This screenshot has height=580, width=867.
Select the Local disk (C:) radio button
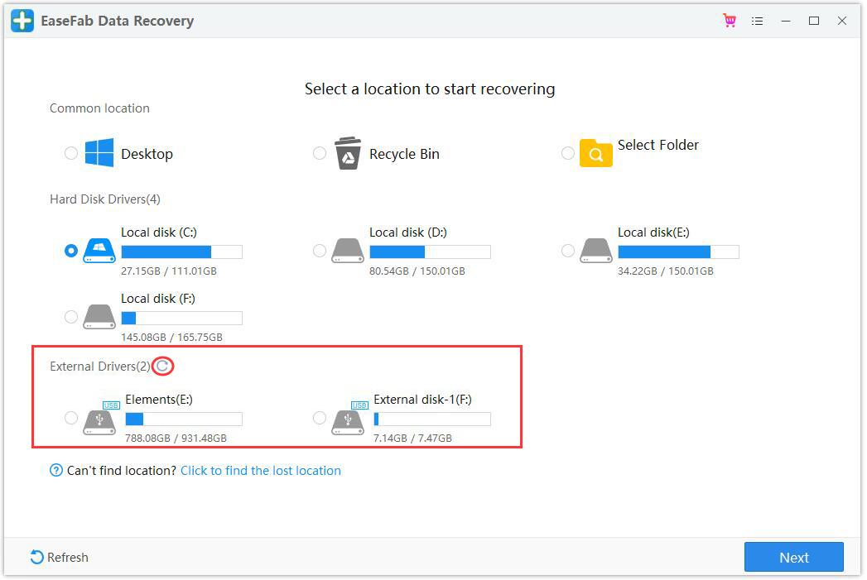click(x=70, y=251)
